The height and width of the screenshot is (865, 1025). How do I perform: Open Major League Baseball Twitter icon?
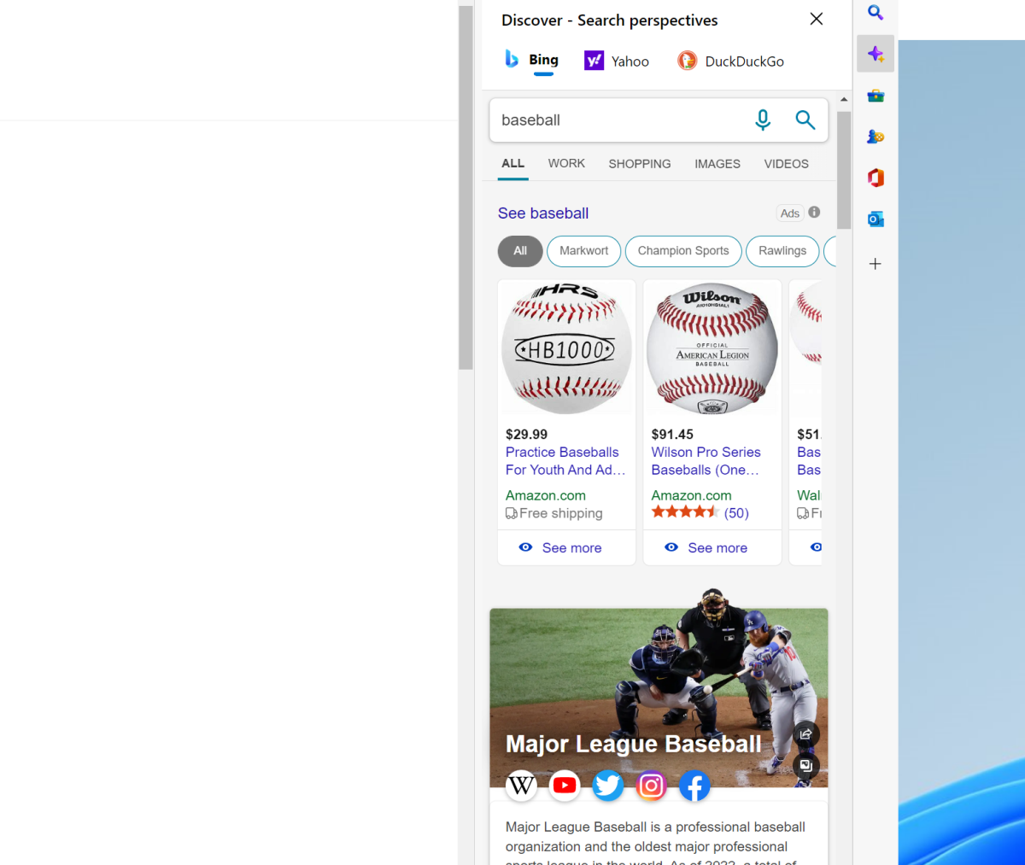(x=608, y=785)
